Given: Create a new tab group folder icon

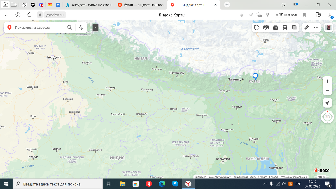Looking at the screenshot, I should tap(13, 5).
